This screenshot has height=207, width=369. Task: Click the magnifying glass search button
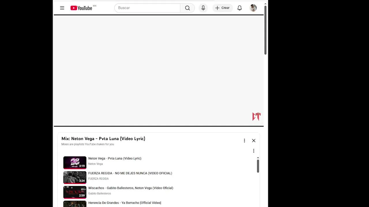(x=187, y=8)
